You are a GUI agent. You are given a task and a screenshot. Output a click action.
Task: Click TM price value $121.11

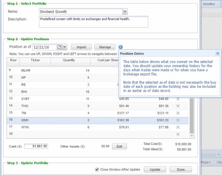[x=163, y=113]
